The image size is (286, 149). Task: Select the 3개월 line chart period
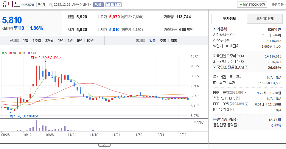point(49,41)
